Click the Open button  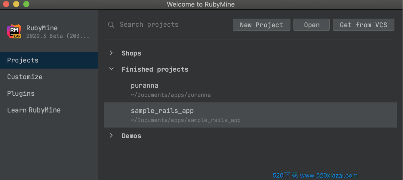[312, 25]
